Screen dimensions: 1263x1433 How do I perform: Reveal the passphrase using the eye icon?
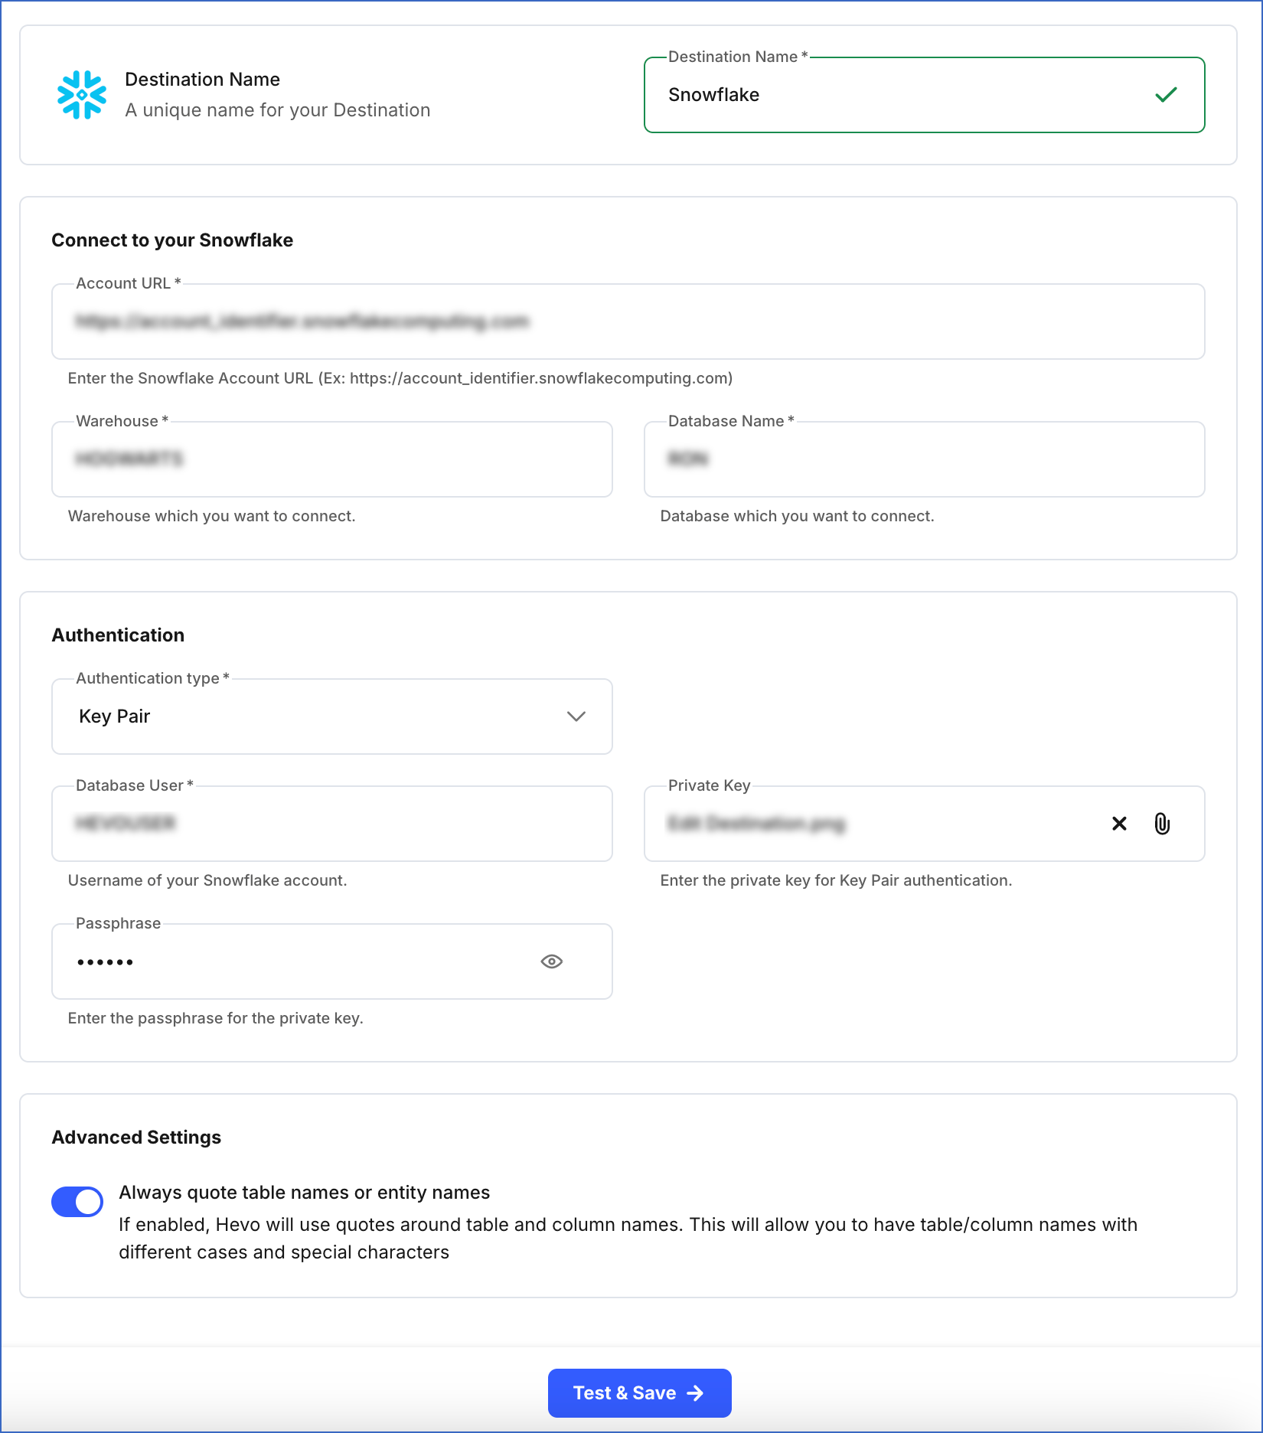(x=553, y=961)
